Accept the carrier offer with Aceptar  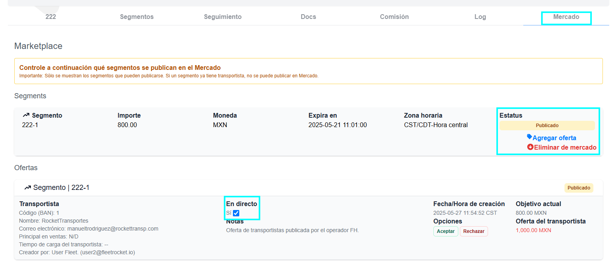coord(446,231)
